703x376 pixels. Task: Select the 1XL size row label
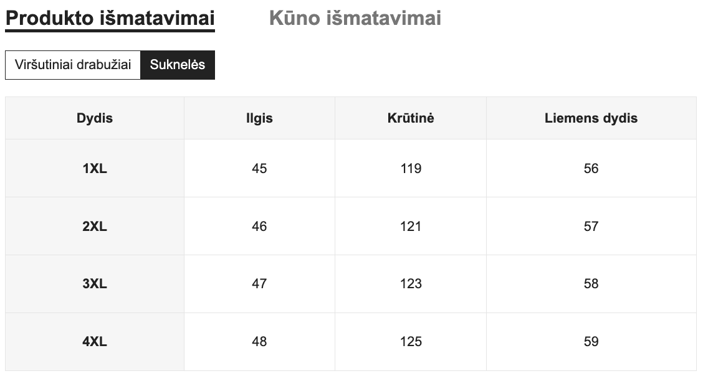click(x=95, y=168)
